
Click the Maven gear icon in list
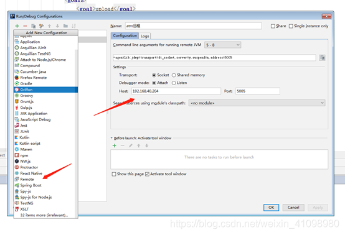pyautogui.click(x=17, y=149)
